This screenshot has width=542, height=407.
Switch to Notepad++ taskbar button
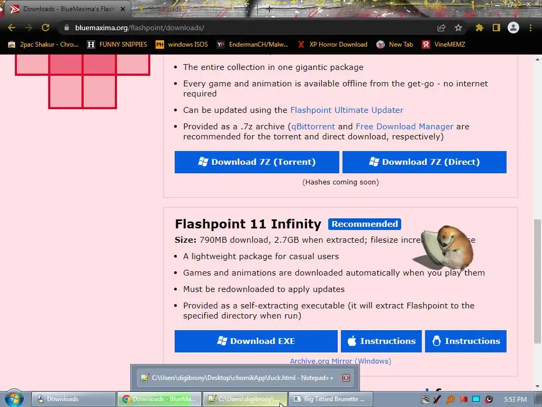245,399
